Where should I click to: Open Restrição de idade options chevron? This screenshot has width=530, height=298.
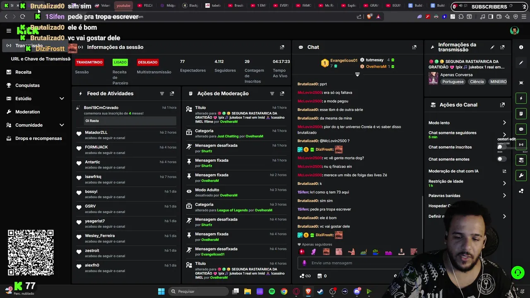pos(504,183)
